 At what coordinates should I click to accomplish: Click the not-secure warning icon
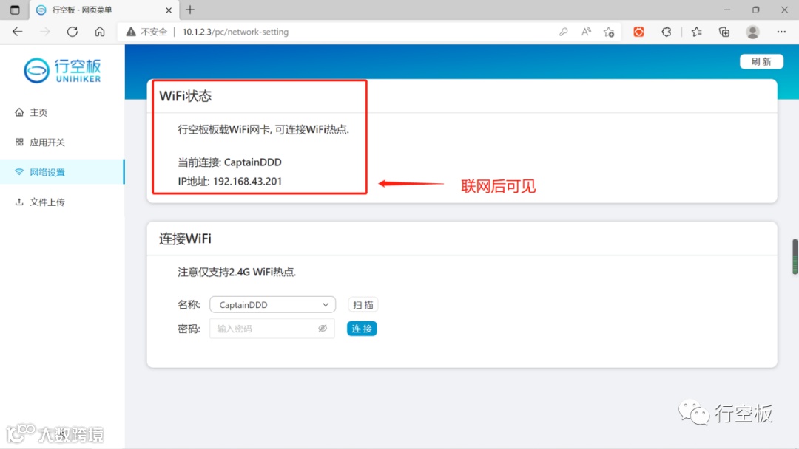tap(131, 32)
